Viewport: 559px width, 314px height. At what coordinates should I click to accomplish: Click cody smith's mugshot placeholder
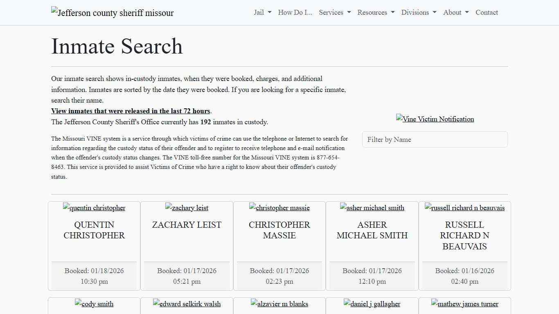pyautogui.click(x=94, y=304)
